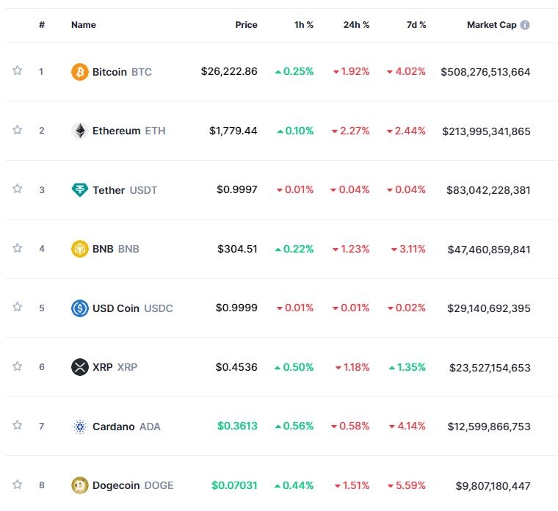Sort by the Market Cap column header

(491, 25)
